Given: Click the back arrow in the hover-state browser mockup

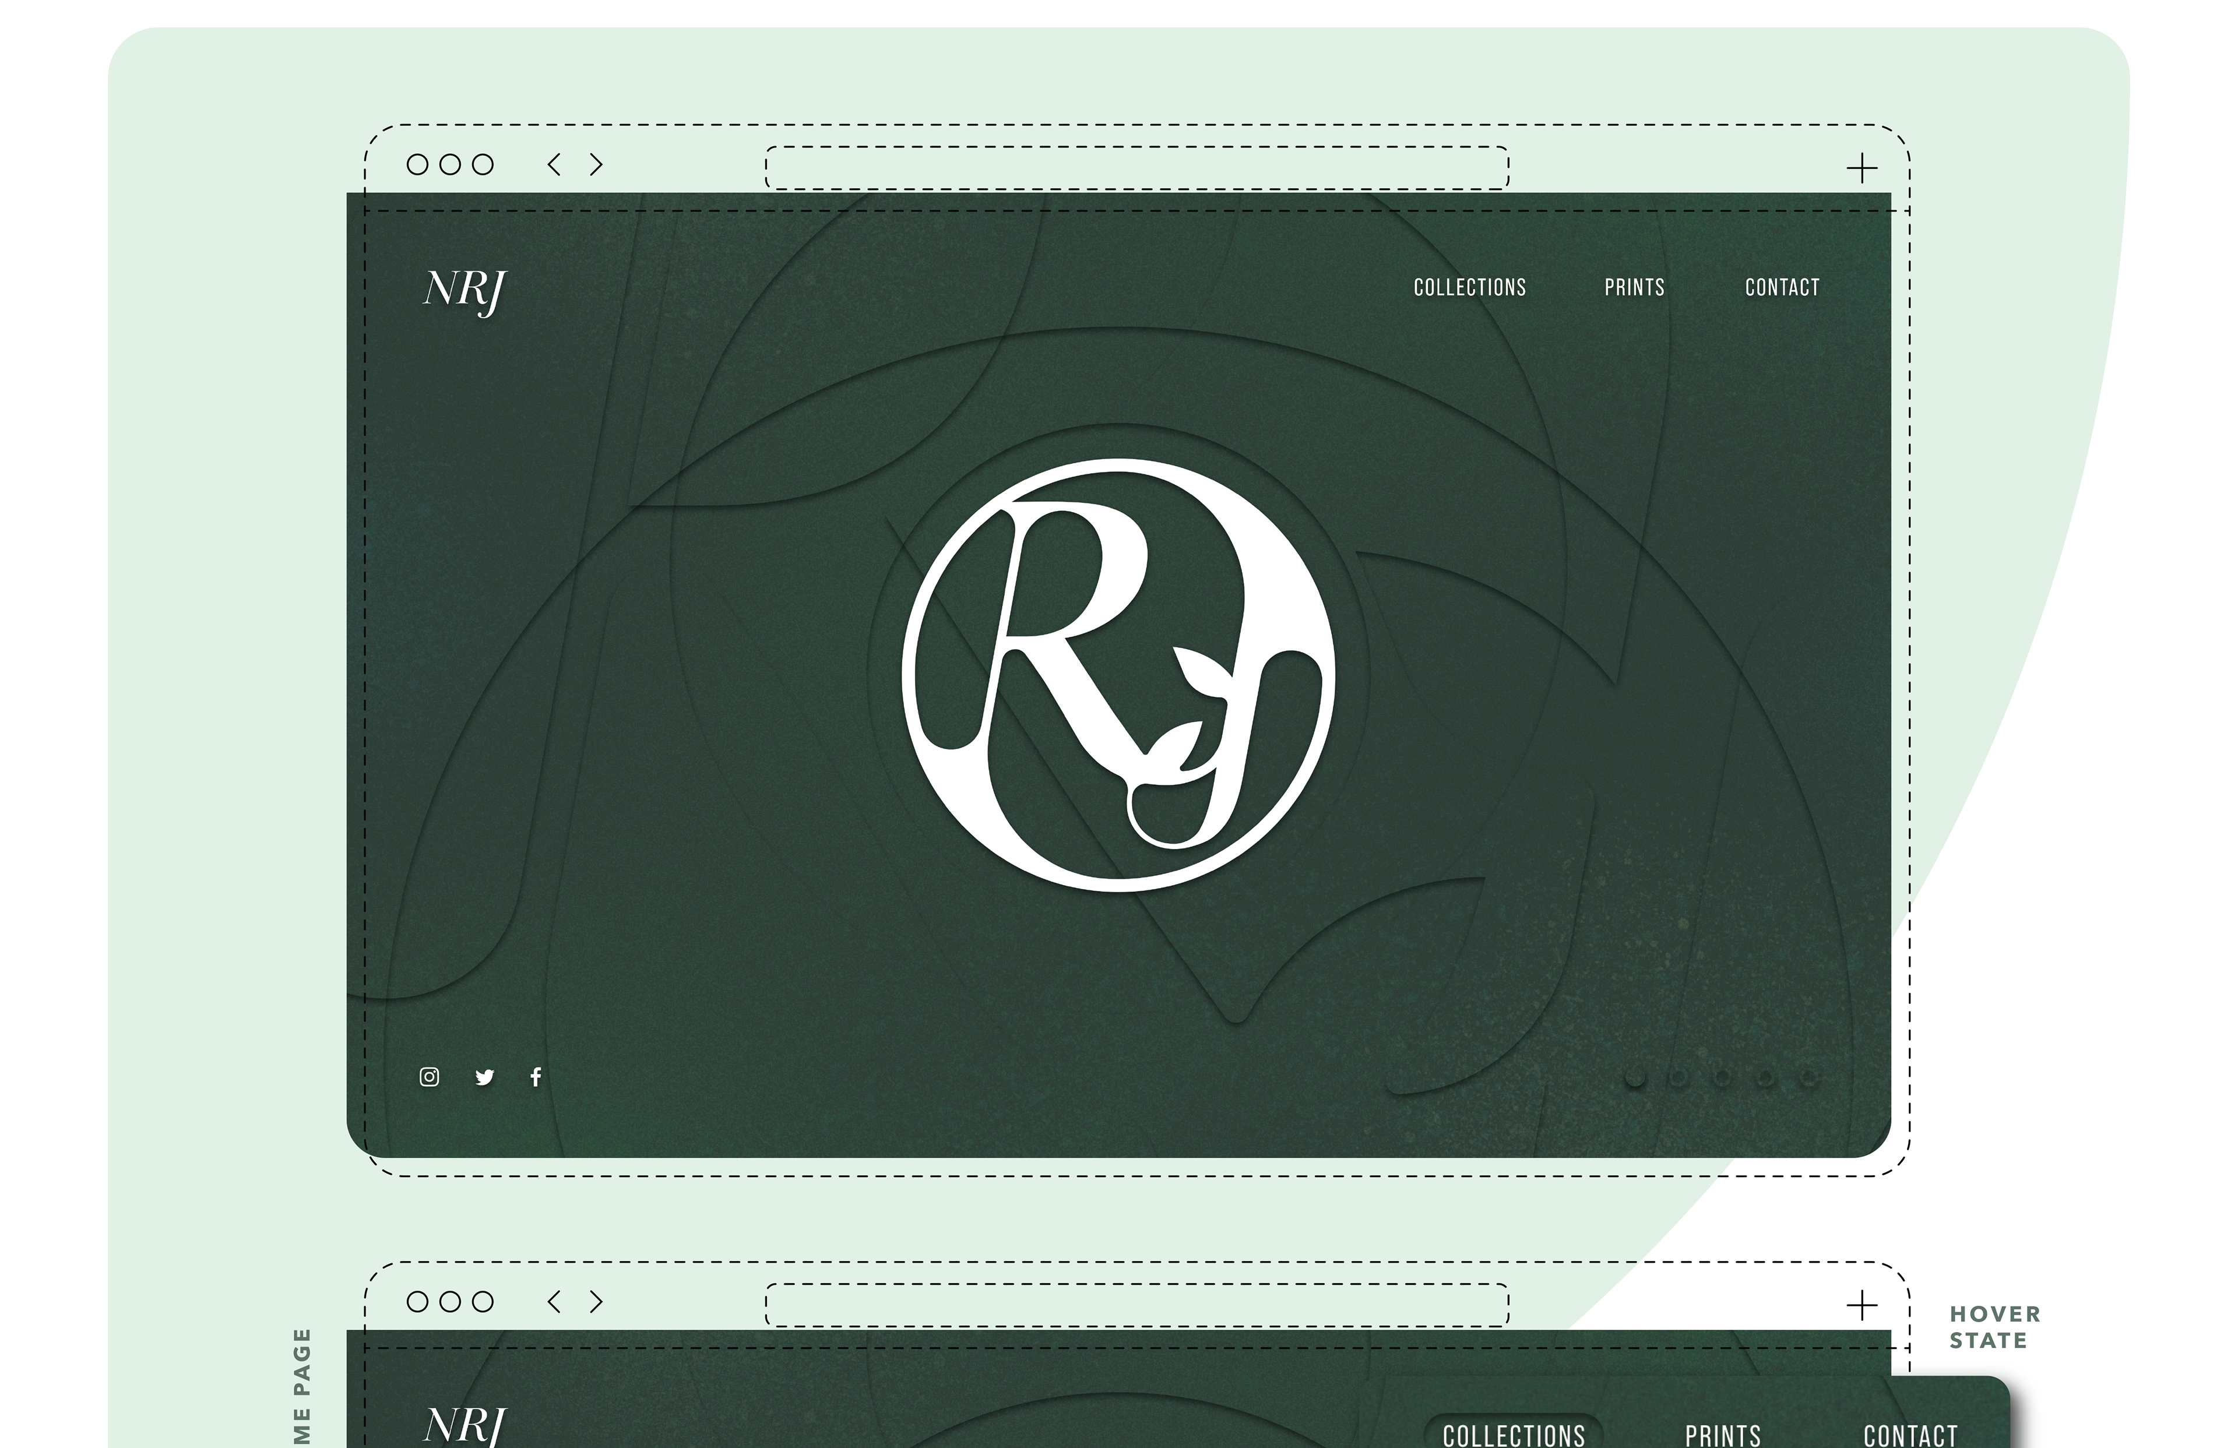Looking at the screenshot, I should coord(554,1301).
